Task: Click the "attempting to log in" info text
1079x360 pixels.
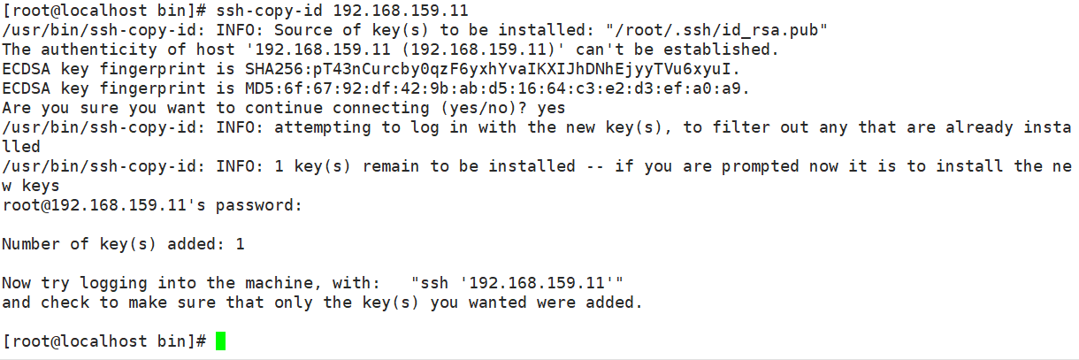Action: pyautogui.click(x=371, y=127)
